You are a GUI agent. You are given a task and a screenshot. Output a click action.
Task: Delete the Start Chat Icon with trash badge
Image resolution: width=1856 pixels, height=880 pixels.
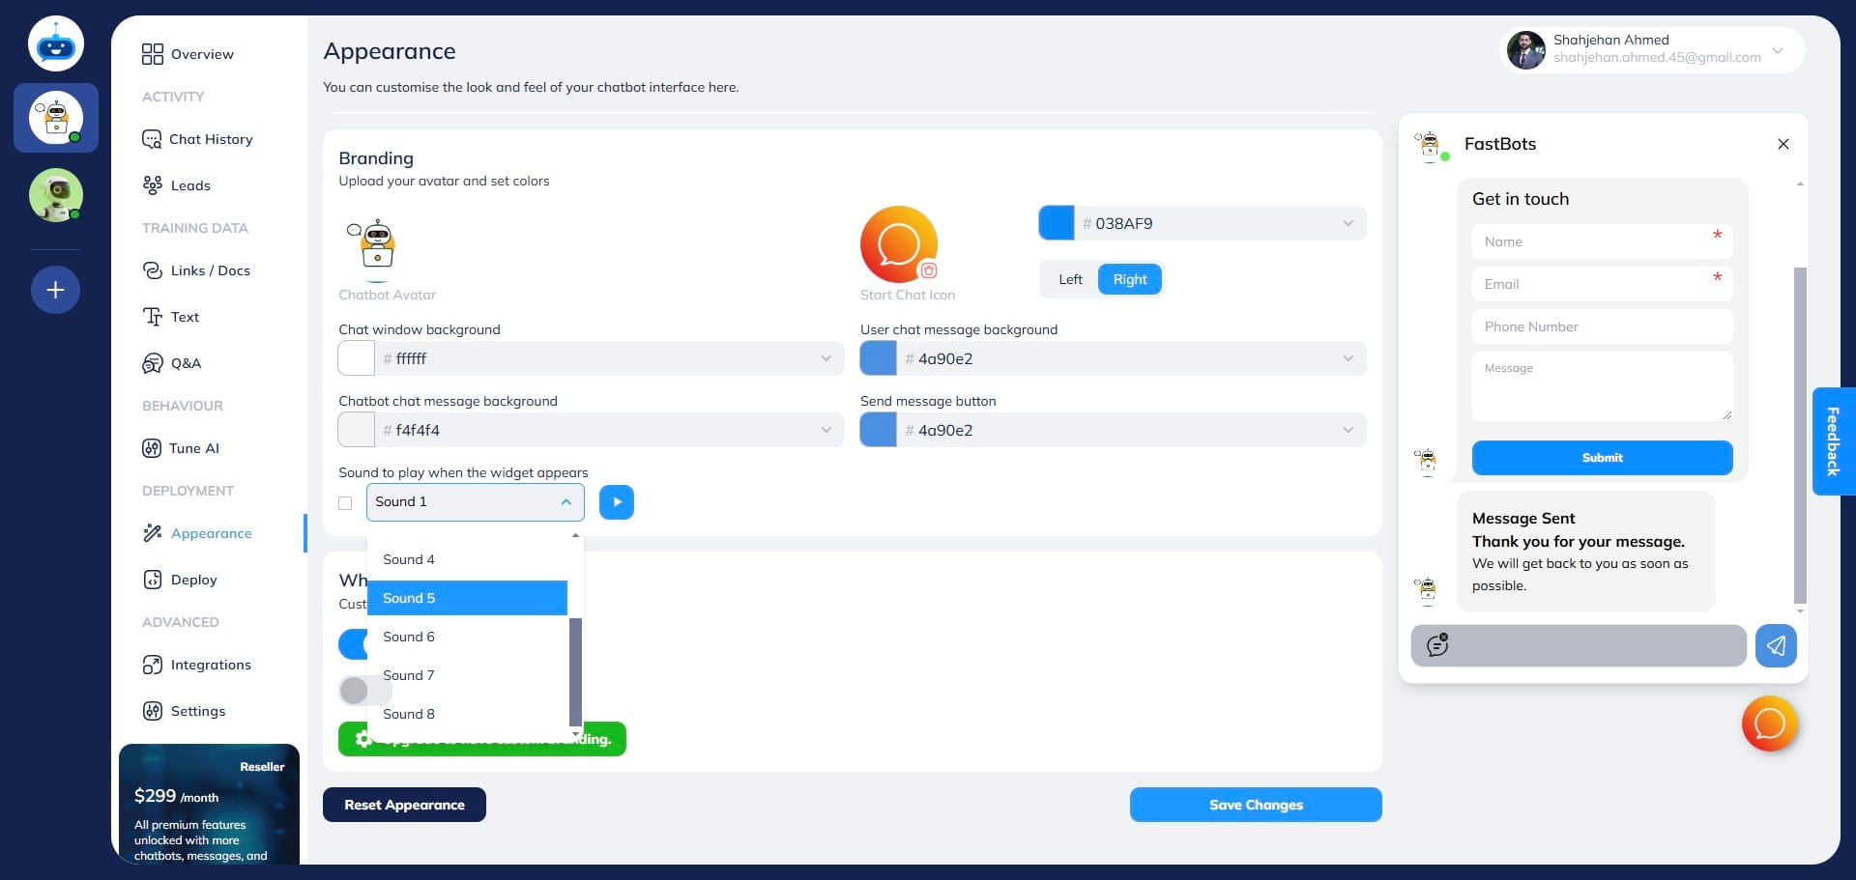tap(928, 270)
